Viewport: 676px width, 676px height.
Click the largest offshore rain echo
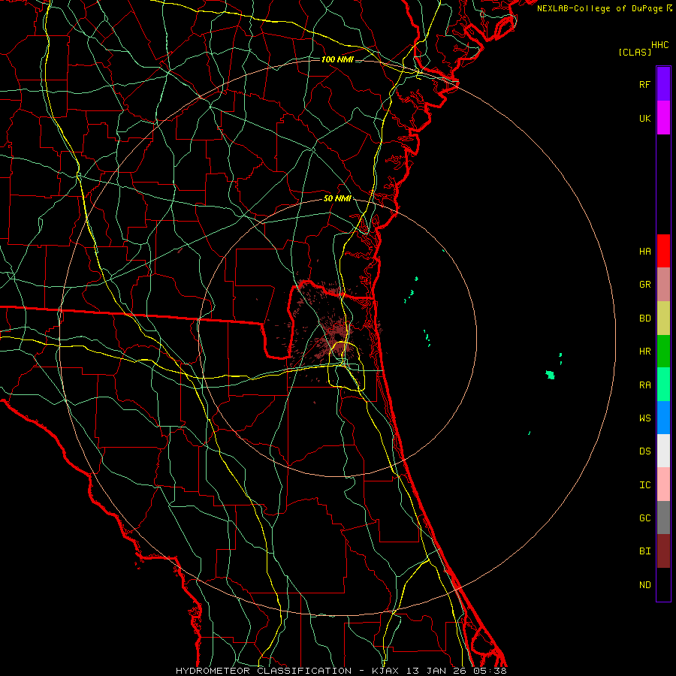[x=550, y=374]
